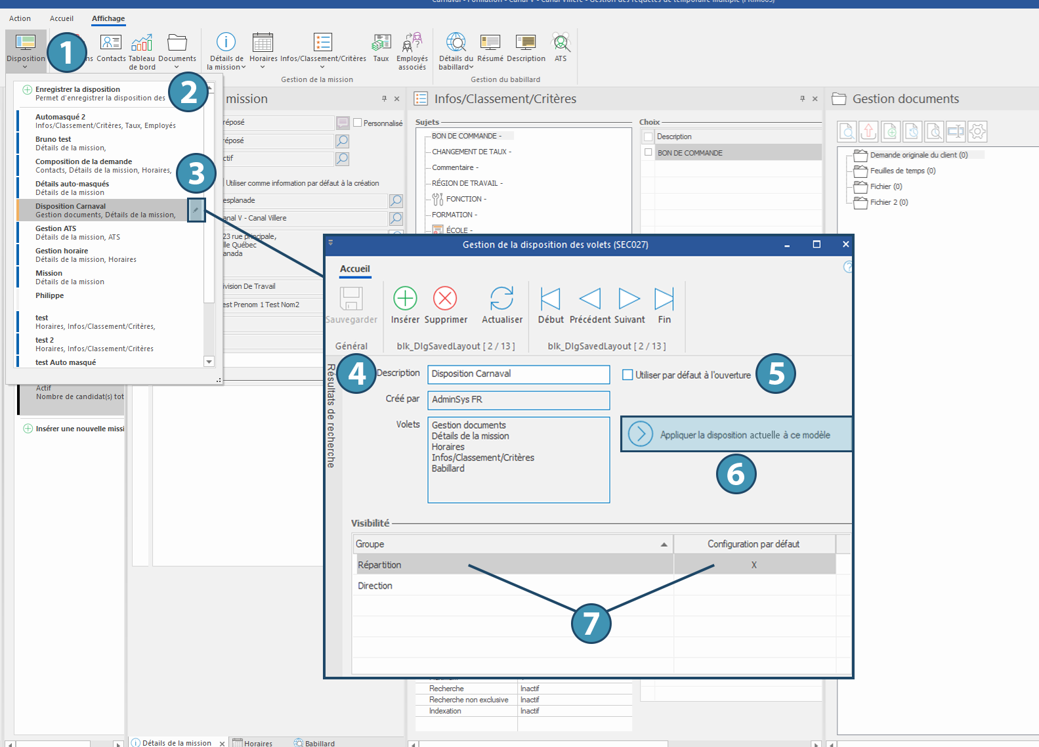
Task: Open the ATS ribbon icon
Action: tap(561, 43)
